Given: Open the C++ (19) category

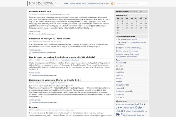Looking at the screenshot, I should coord(118,66).
